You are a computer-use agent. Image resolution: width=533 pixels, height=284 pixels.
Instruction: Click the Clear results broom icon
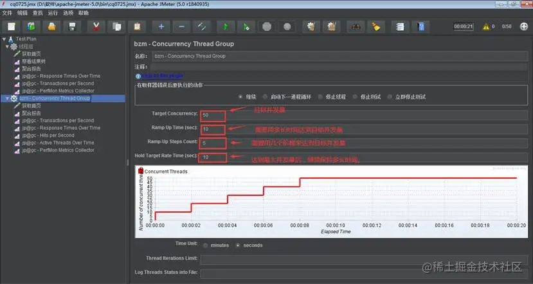click(311, 26)
